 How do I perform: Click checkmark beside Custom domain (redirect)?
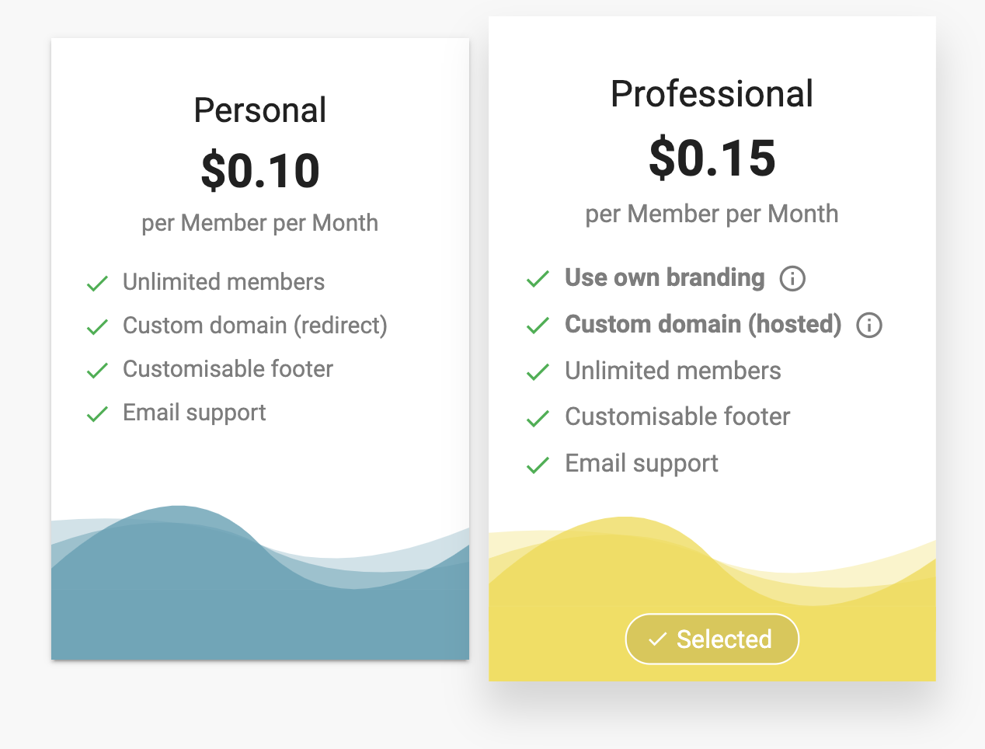(97, 326)
